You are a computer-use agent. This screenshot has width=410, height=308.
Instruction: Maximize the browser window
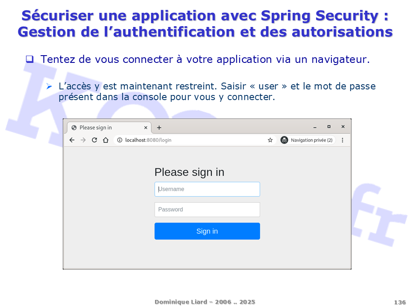click(329, 127)
